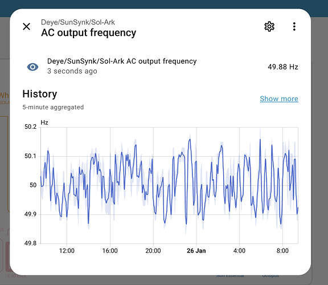
Task: Click the 3 seconds ago timestamp
Action: (x=72, y=71)
